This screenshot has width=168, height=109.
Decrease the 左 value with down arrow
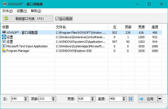25,100
